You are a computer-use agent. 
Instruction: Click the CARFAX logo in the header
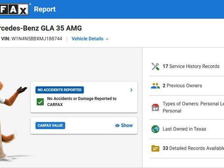14,9
